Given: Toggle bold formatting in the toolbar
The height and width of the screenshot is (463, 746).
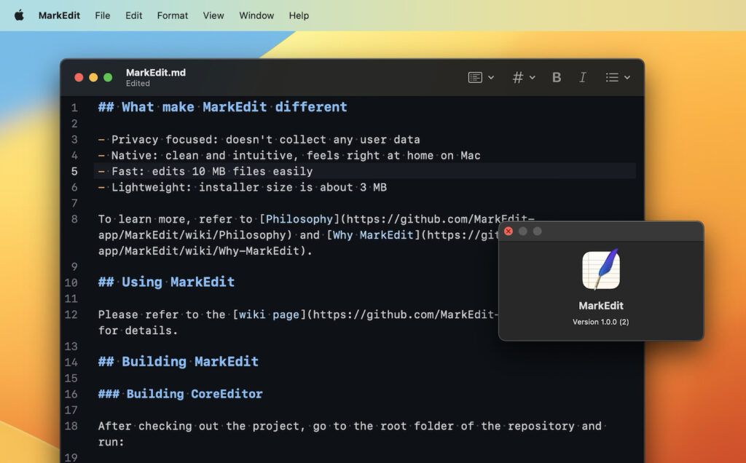Looking at the screenshot, I should [x=556, y=77].
